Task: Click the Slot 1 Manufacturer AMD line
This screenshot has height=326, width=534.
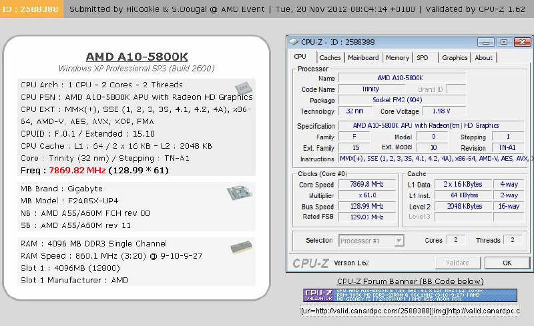Action: [x=75, y=280]
